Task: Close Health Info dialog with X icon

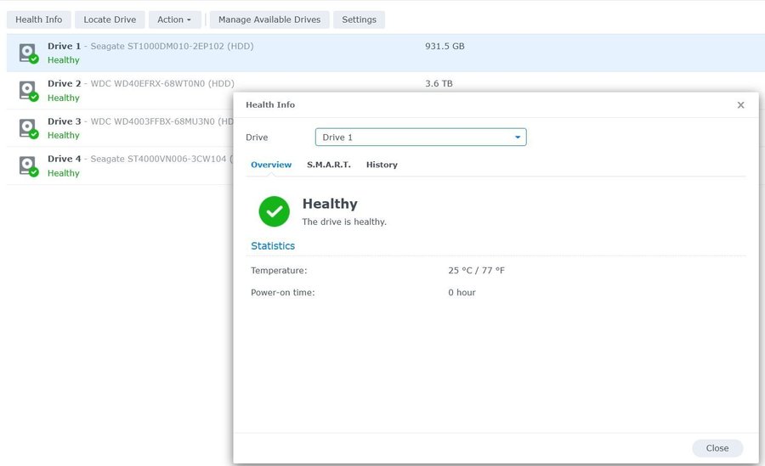Action: 740,105
